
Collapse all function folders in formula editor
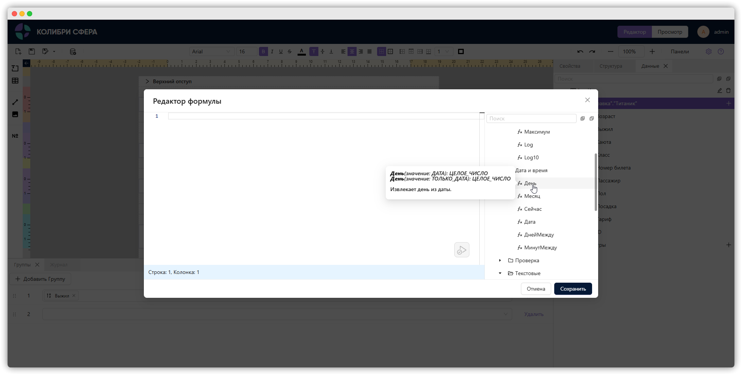point(592,118)
